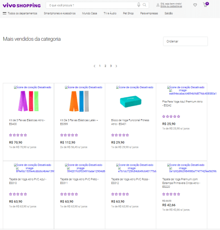Click the Entre ou cadastre-se link
Image resolution: width=220 pixels, height=230 pixels.
click(171, 6)
